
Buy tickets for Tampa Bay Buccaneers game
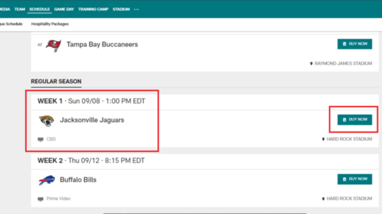(x=355, y=44)
